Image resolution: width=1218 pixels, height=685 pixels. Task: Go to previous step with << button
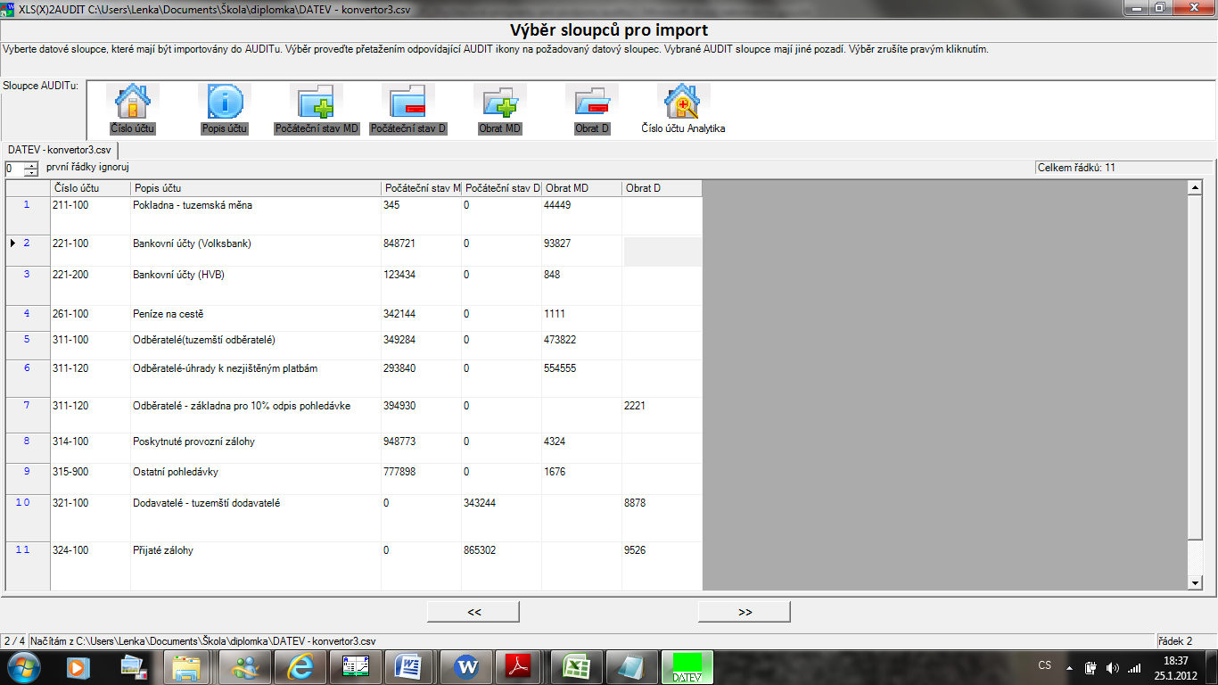pos(473,612)
